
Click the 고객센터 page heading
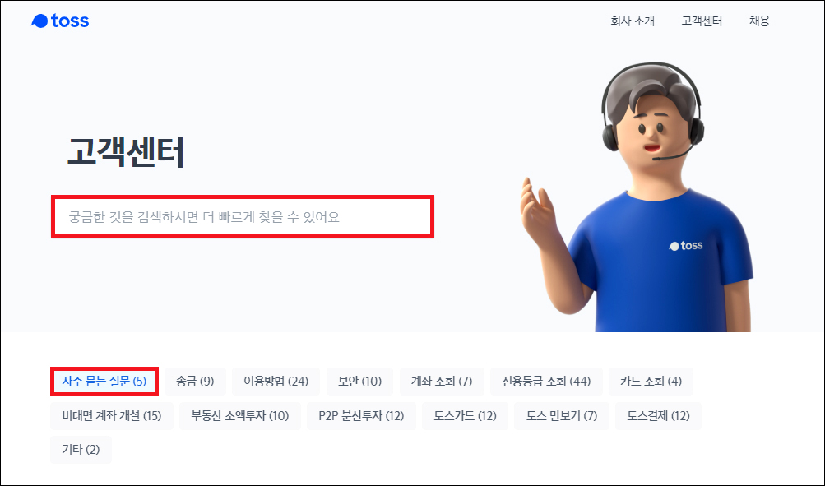pos(126,152)
